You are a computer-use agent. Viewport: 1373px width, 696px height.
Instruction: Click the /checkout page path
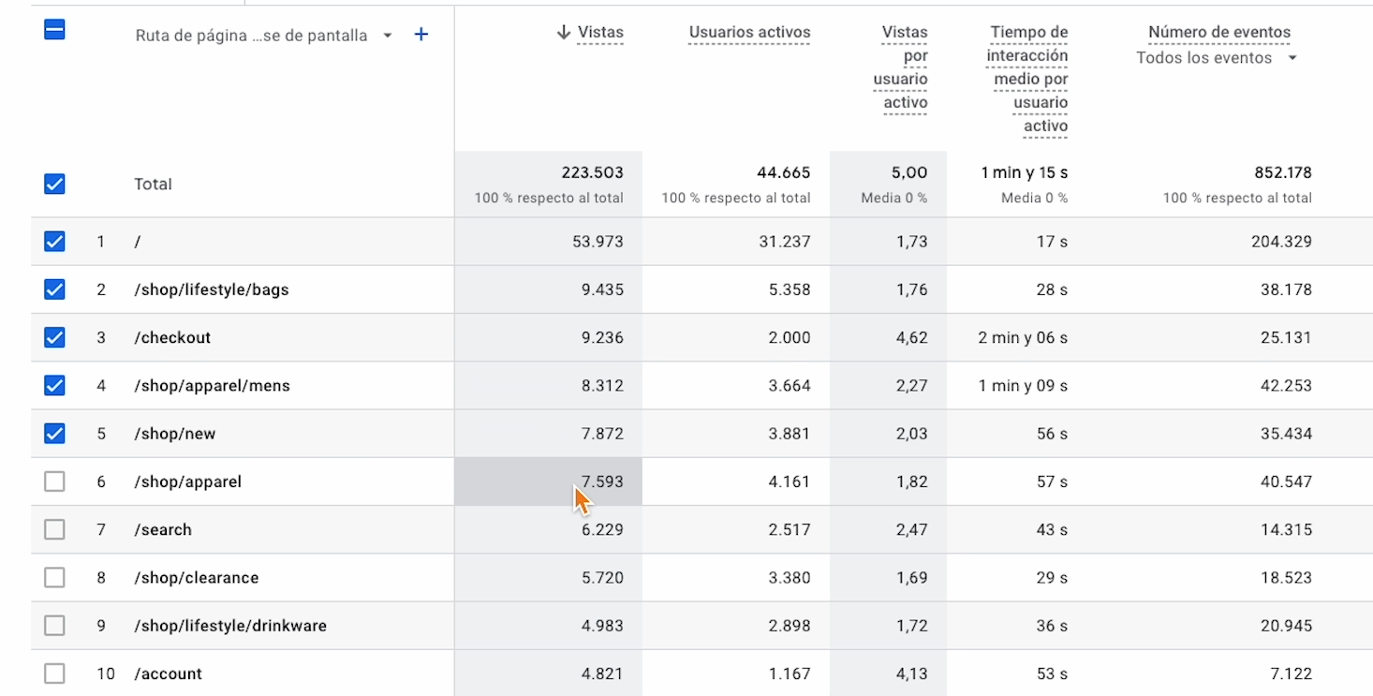click(x=172, y=337)
